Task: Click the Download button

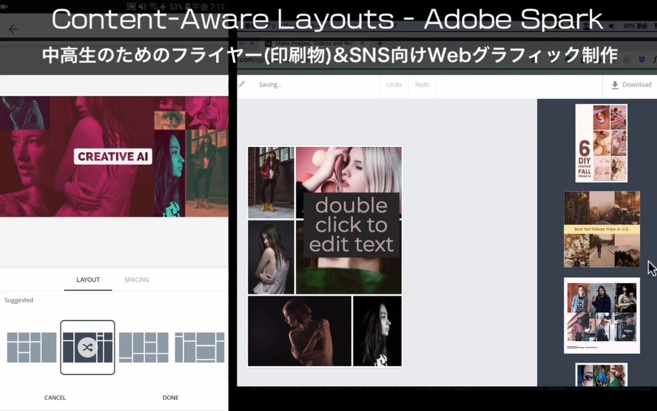Action: [x=631, y=84]
